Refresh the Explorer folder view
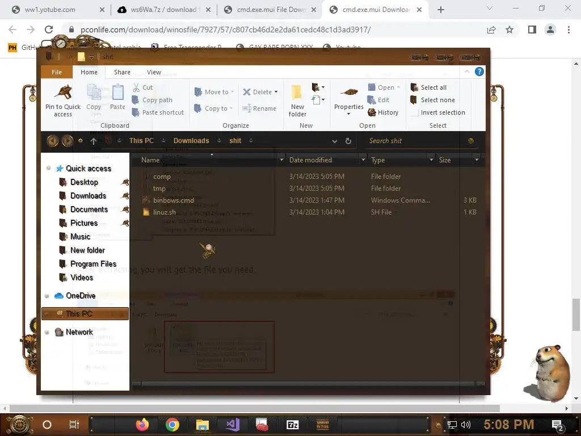Image resolution: width=581 pixels, height=436 pixels. coord(348,141)
